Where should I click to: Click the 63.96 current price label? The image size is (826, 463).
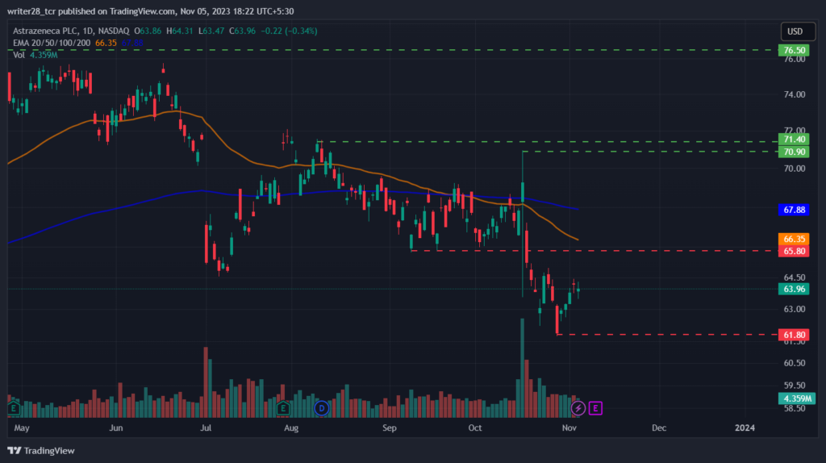point(794,289)
